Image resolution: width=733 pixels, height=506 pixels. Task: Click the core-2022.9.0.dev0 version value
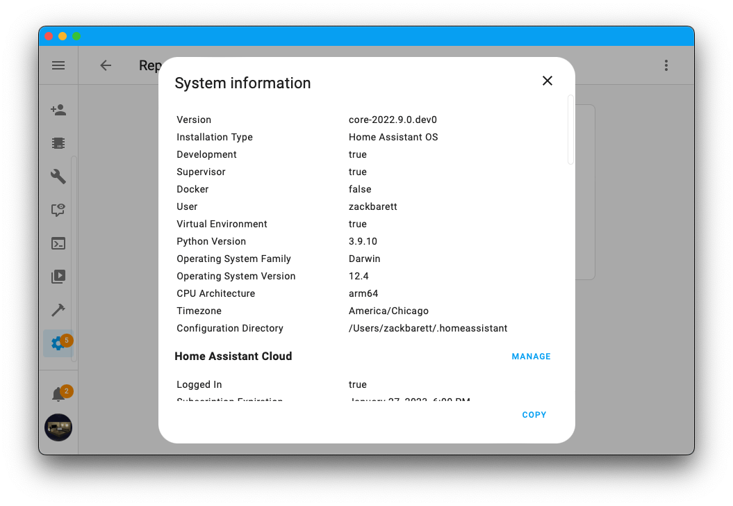tap(393, 120)
